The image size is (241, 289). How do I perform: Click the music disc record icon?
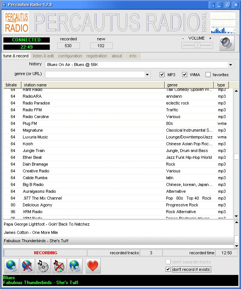click(43, 266)
